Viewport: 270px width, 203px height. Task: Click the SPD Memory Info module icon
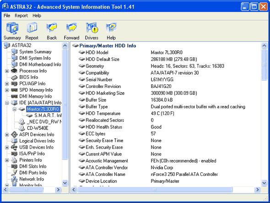14,90
